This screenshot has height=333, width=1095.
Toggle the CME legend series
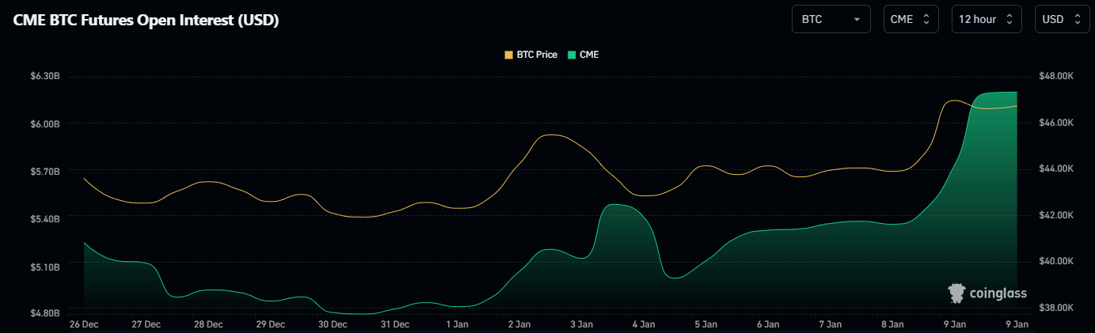[583, 55]
